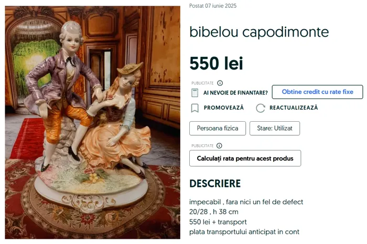Click Obtine credit cu rate fixe button

click(317, 92)
